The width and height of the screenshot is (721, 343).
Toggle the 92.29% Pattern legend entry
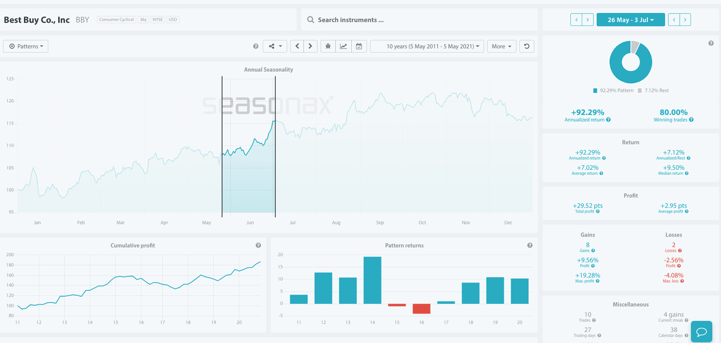point(613,91)
